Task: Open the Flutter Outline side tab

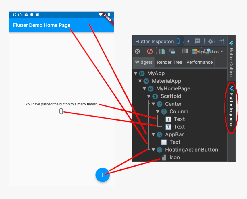Action: click(x=231, y=59)
